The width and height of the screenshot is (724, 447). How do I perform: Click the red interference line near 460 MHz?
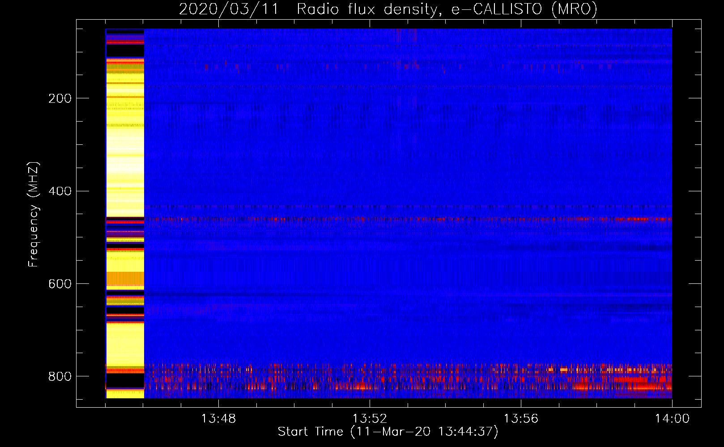point(408,219)
